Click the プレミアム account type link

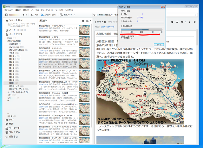pyautogui.click(x=140, y=18)
